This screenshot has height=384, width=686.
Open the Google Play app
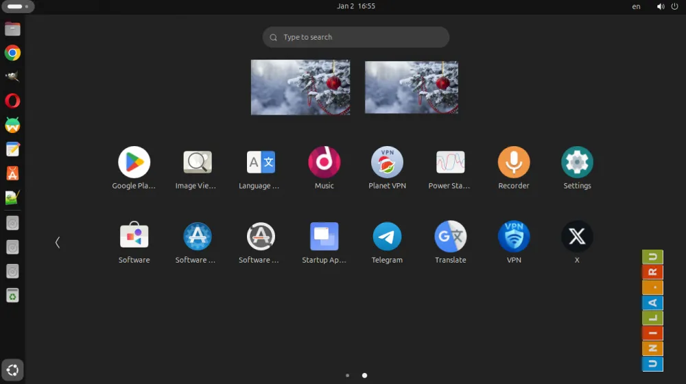pyautogui.click(x=134, y=163)
